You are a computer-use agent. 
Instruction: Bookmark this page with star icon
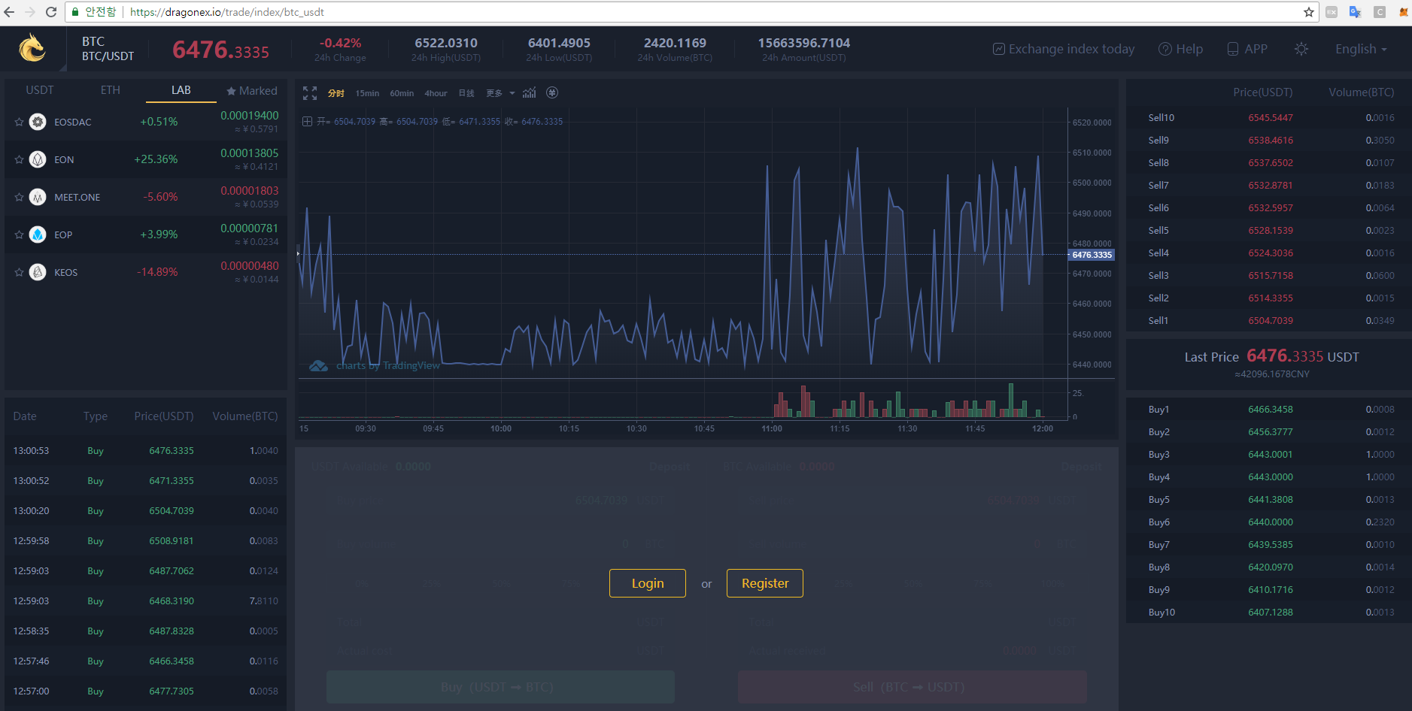(1309, 12)
